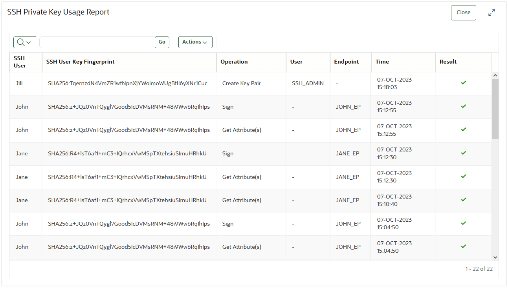Click the expand-to-fullscreen diagonal arrows icon
The height and width of the screenshot is (288, 508).
point(491,12)
